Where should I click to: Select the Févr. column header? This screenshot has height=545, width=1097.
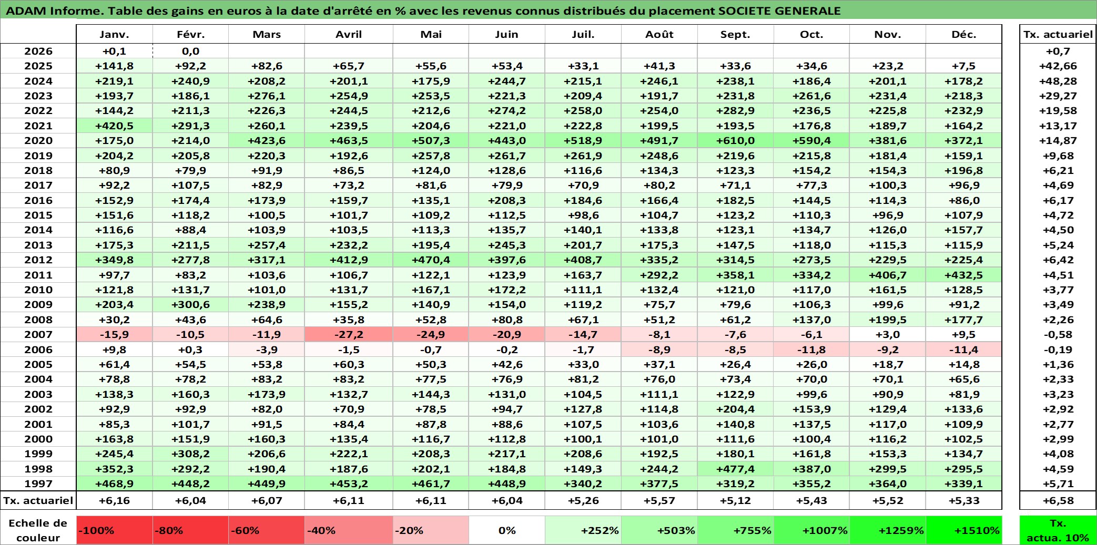coord(190,34)
